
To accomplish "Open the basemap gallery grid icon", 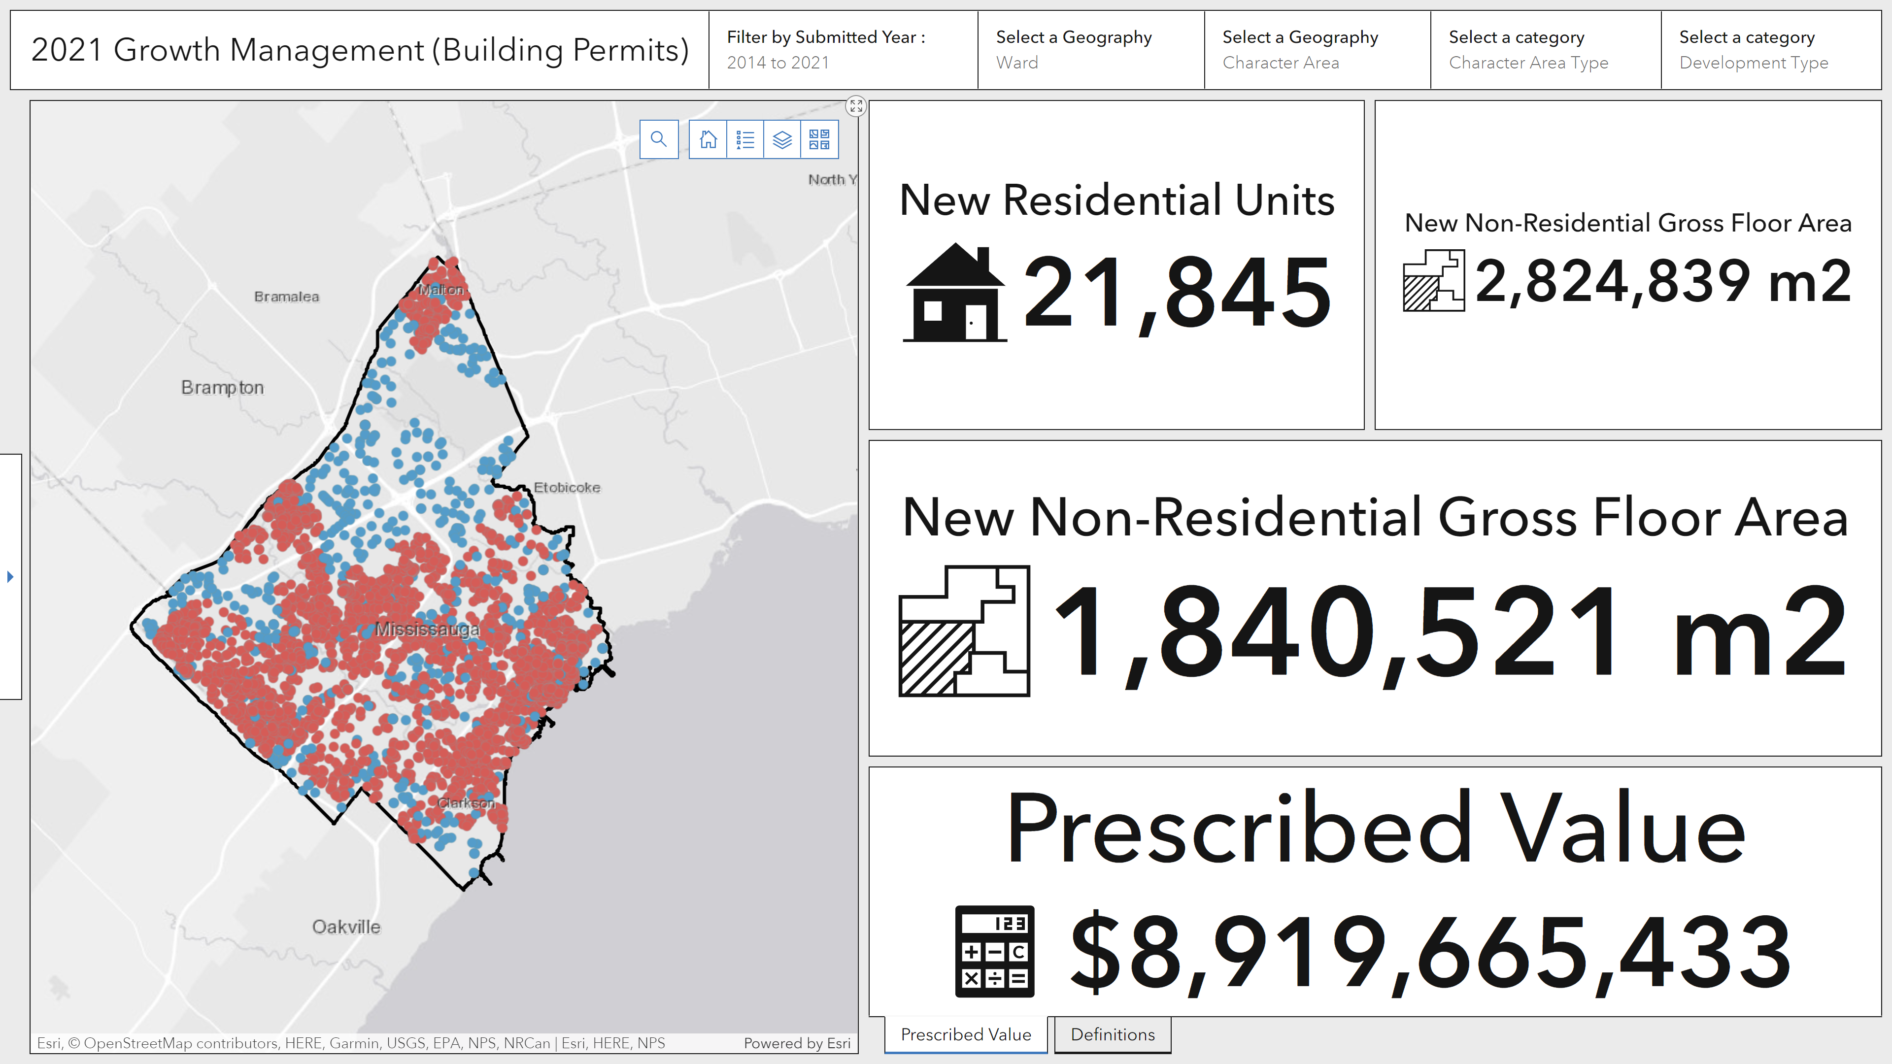I will (x=819, y=139).
